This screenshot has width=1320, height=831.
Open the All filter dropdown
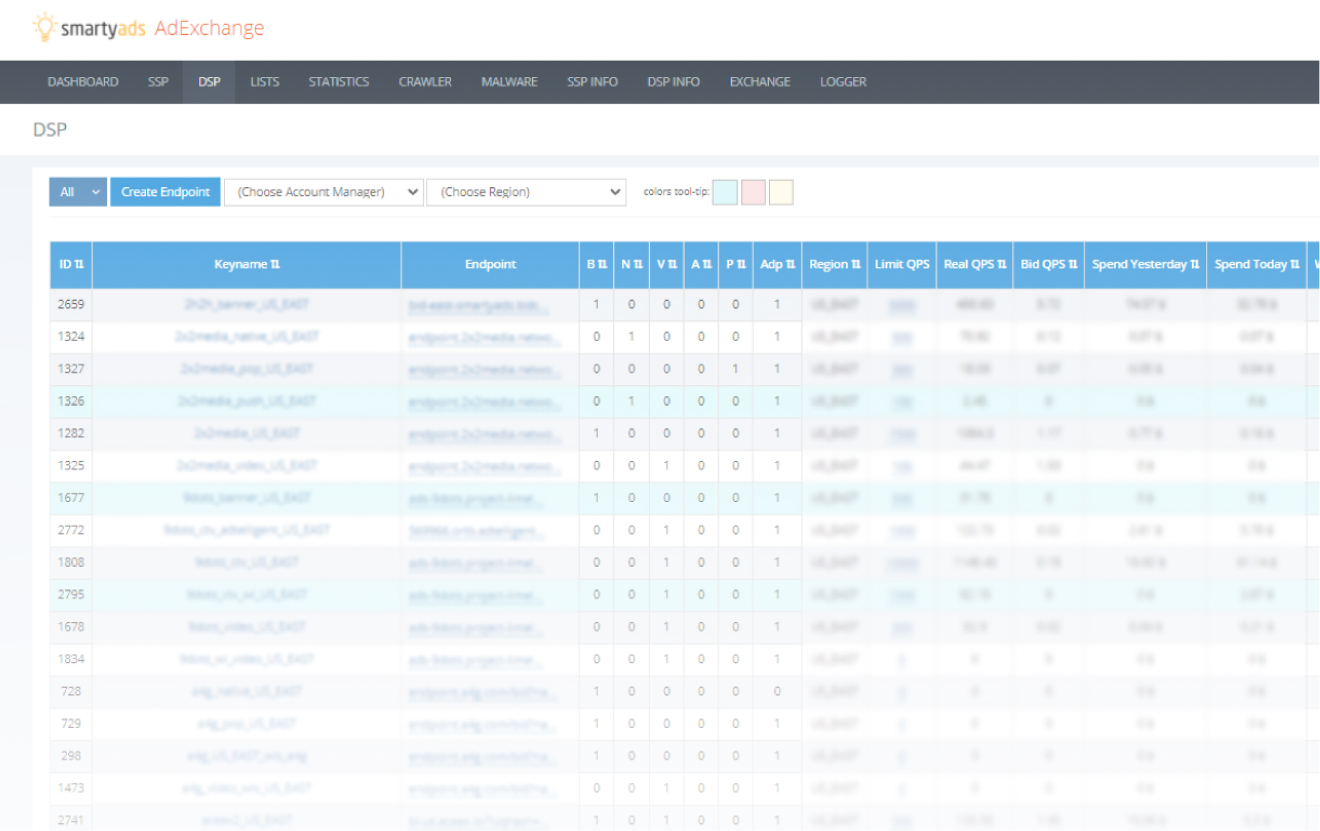[77, 192]
